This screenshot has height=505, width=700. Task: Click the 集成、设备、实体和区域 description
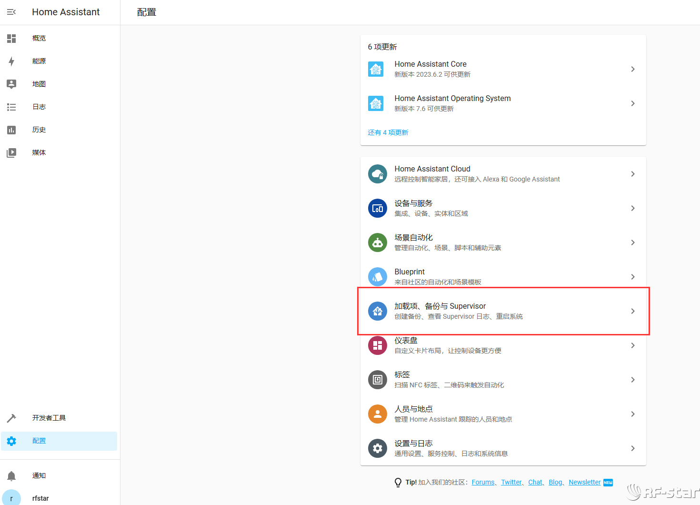pos(431,213)
